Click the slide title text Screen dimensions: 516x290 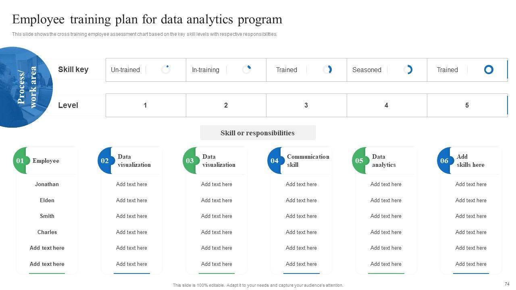(147, 19)
